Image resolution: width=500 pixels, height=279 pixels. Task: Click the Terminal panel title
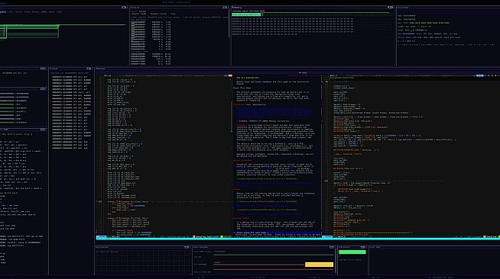100,69
